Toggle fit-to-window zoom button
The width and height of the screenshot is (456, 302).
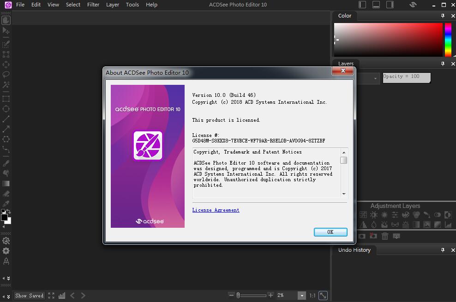click(323, 296)
